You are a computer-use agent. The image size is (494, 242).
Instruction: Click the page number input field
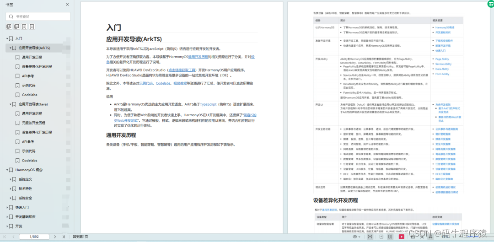point(33,237)
